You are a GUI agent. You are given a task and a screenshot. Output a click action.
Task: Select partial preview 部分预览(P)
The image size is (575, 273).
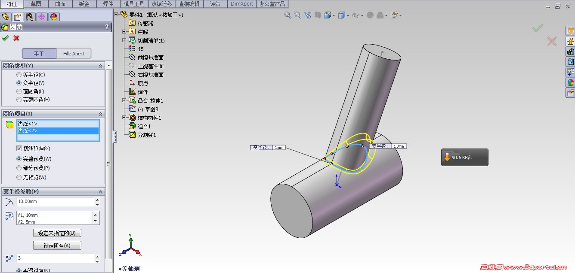coord(19,168)
